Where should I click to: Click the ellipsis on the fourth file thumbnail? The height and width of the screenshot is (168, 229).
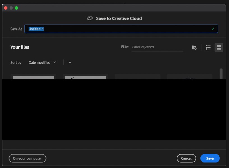tap(189, 79)
